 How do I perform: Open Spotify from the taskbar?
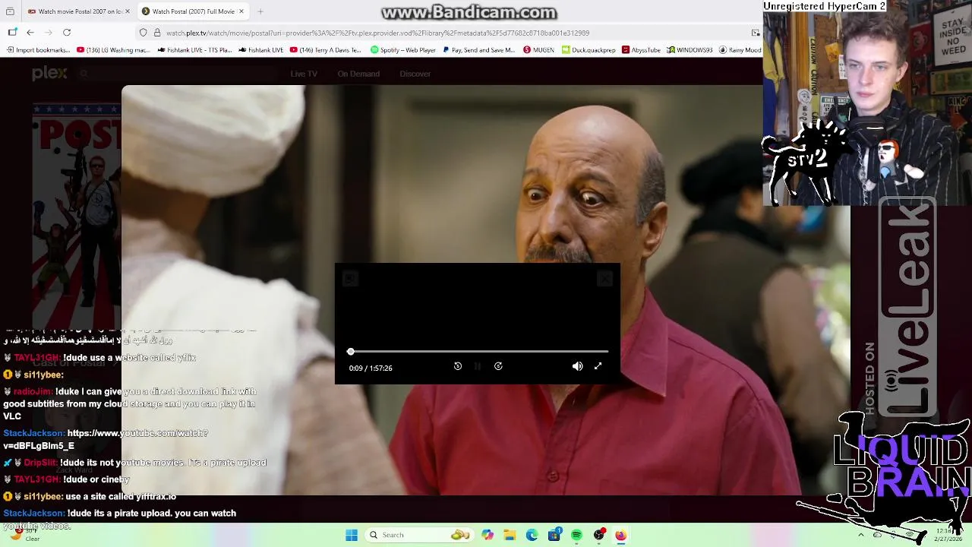pyautogui.click(x=576, y=535)
